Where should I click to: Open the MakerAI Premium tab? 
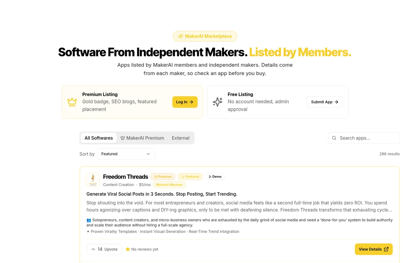pyautogui.click(x=142, y=138)
